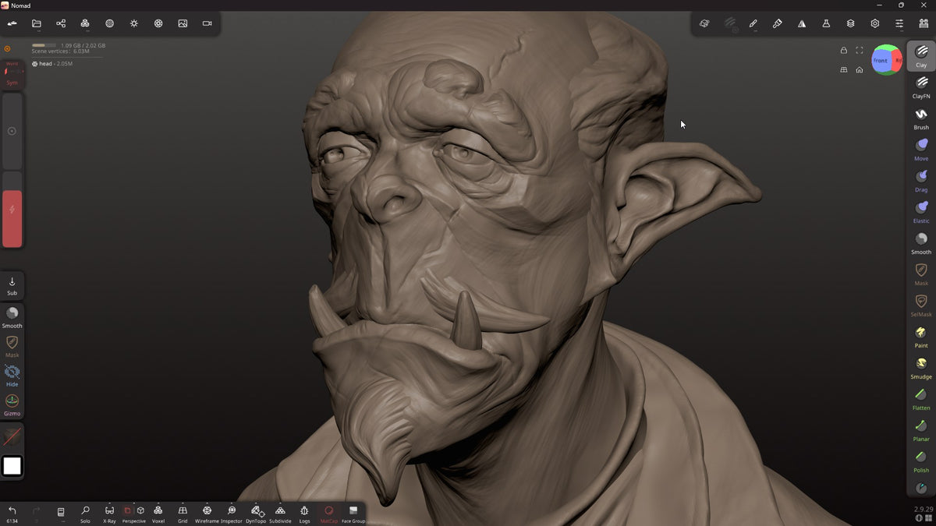Viewport: 936px width, 526px height.
Task: Open the Stroke menu pencil icon
Action: tap(753, 23)
